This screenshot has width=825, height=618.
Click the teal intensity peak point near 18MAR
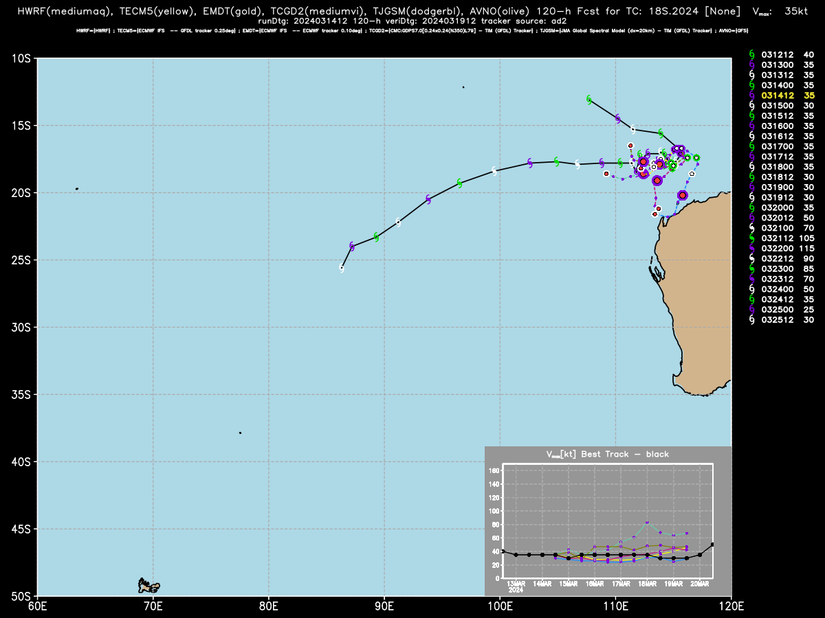point(647,523)
